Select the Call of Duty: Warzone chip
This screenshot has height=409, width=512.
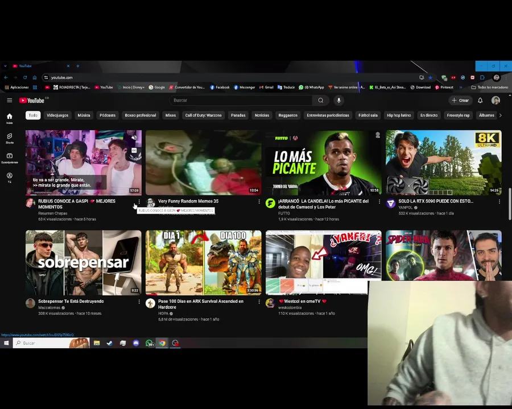tap(203, 115)
